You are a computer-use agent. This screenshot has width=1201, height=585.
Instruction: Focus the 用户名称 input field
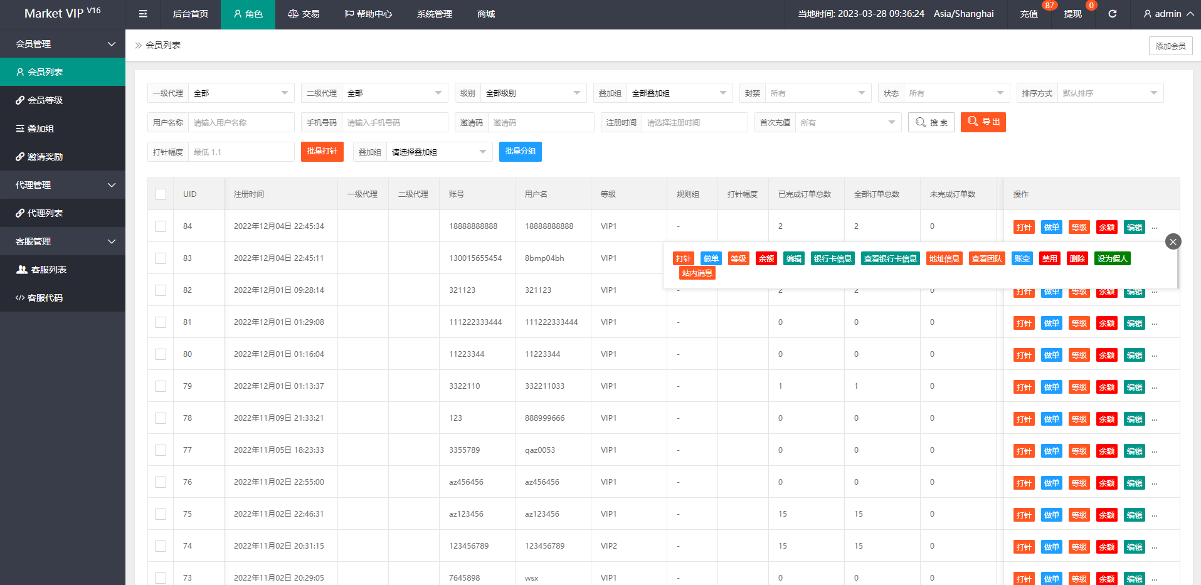click(x=241, y=122)
